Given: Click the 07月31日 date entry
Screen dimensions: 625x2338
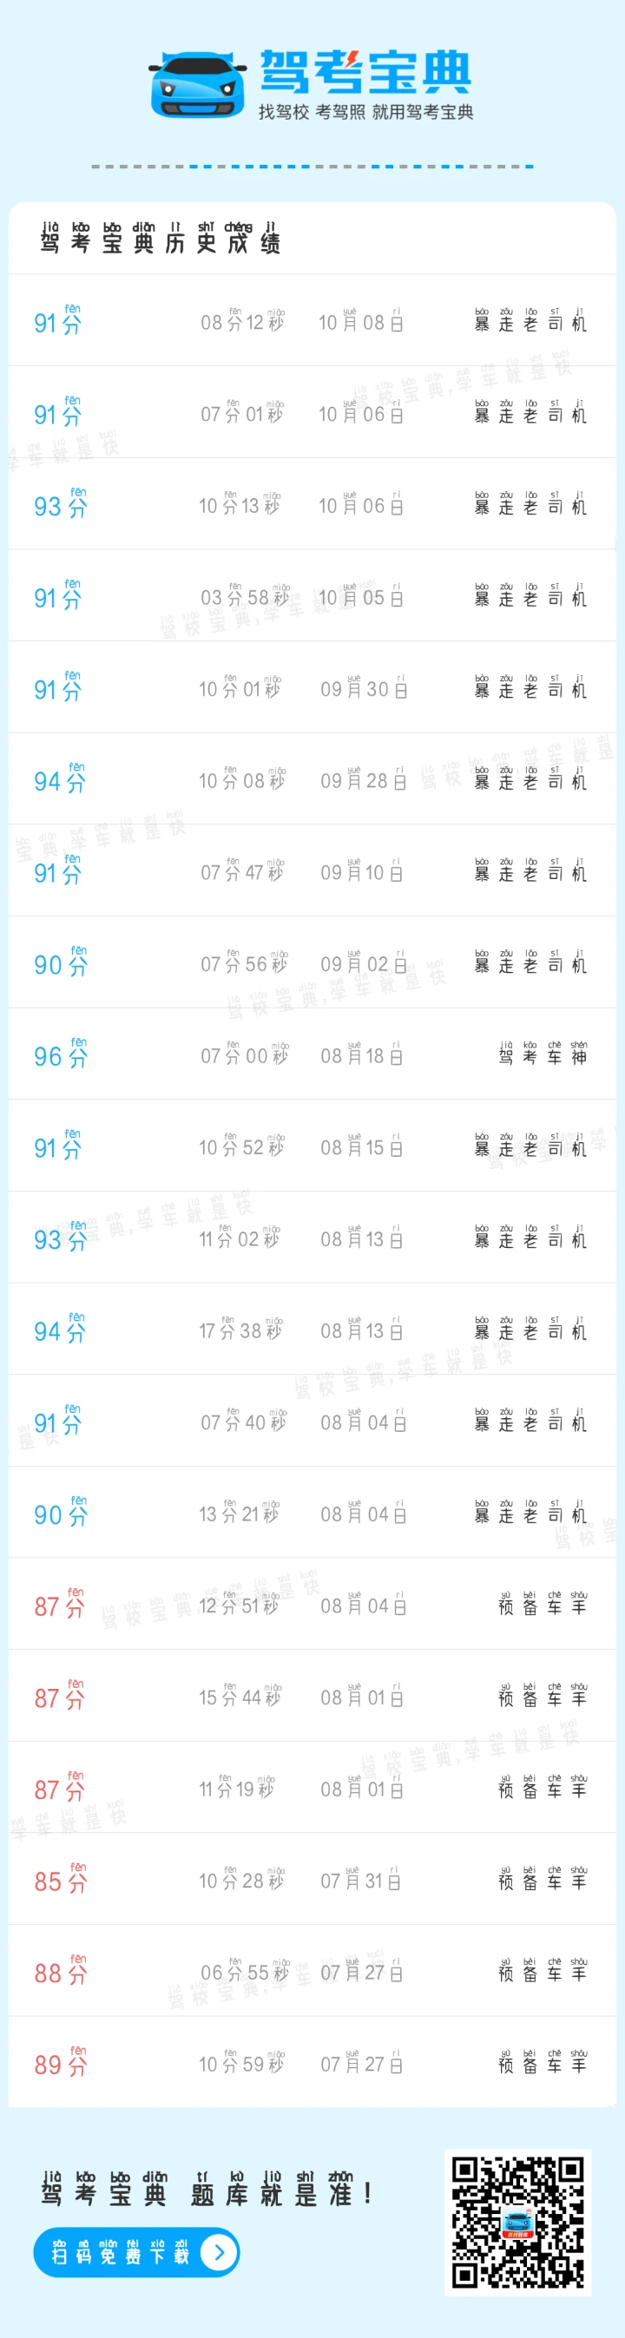Looking at the screenshot, I should (360, 1880).
